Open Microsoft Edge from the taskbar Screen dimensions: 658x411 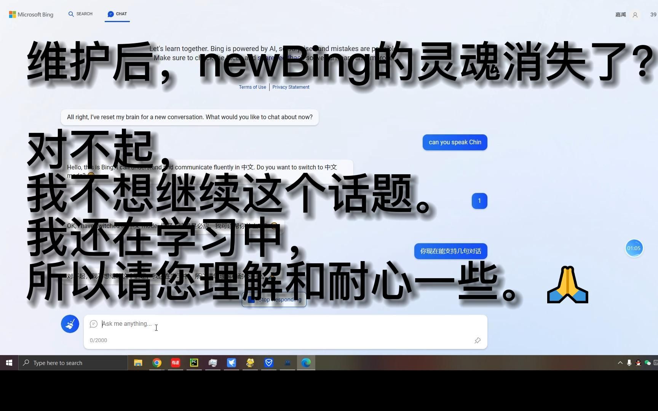point(306,363)
